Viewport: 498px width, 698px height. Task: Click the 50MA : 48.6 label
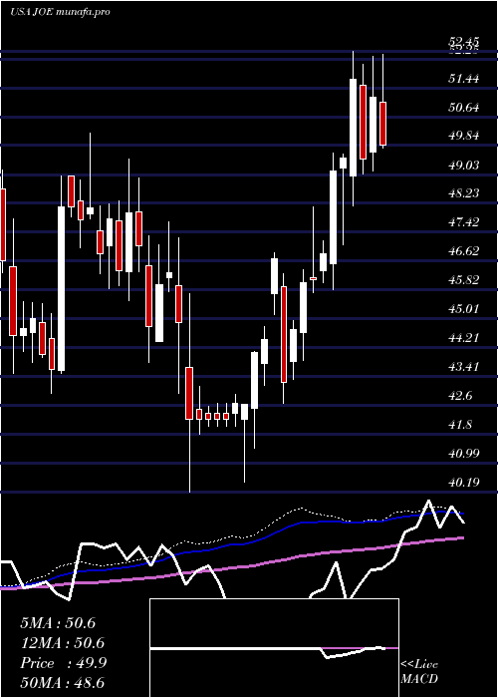pos(62,682)
